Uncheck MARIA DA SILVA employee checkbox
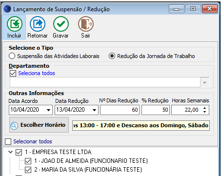The image size is (221, 176). tap(28, 170)
